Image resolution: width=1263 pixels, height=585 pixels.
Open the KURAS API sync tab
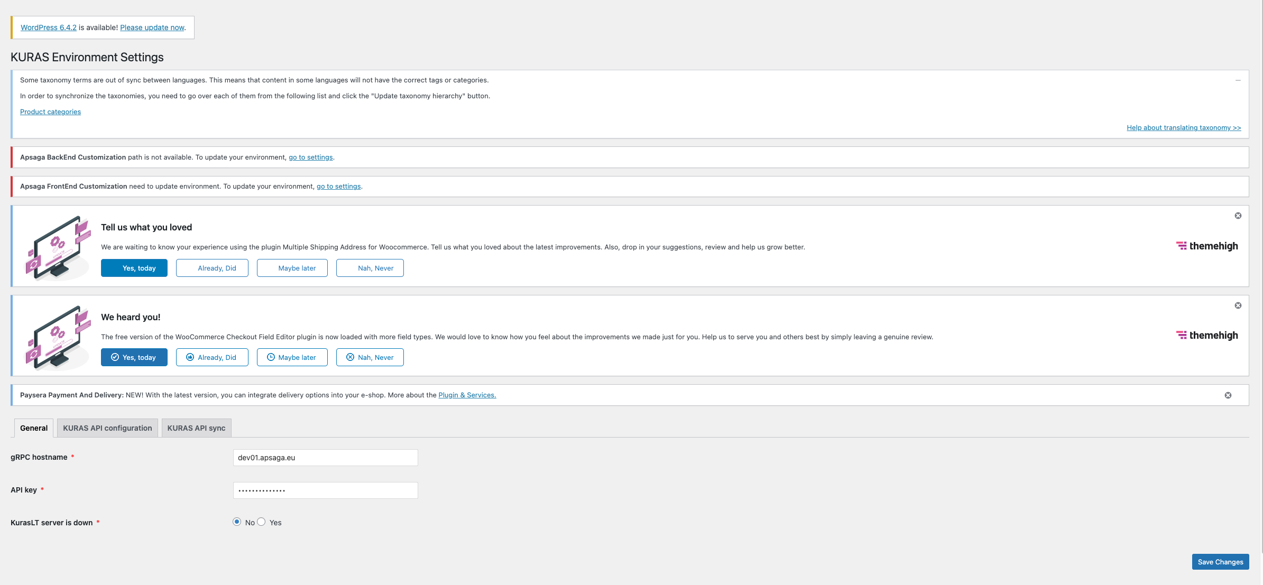[x=196, y=428]
